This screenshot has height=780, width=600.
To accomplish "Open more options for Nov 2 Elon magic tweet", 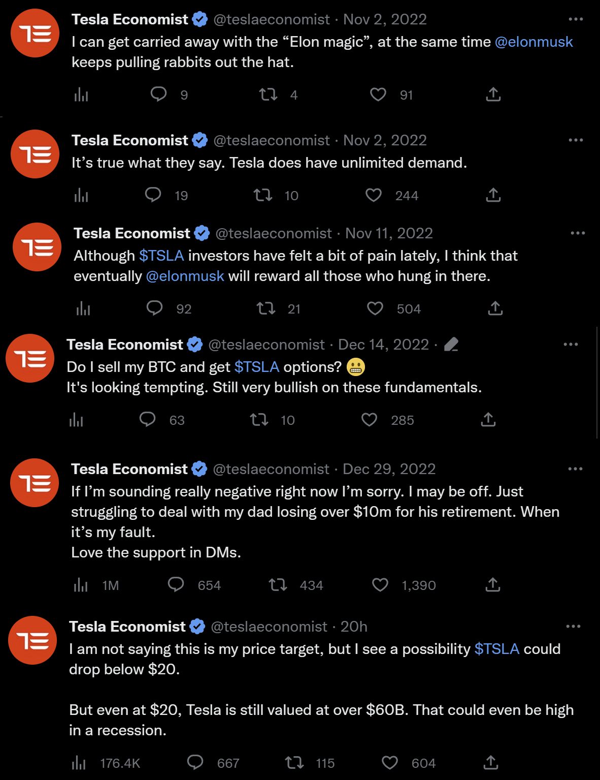I will click(x=576, y=19).
